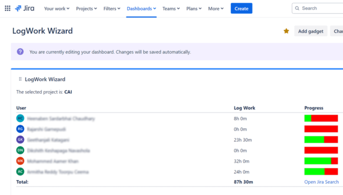Screen dimensions: 343x195
Task: Click the RG user avatar
Action: pos(20,129)
